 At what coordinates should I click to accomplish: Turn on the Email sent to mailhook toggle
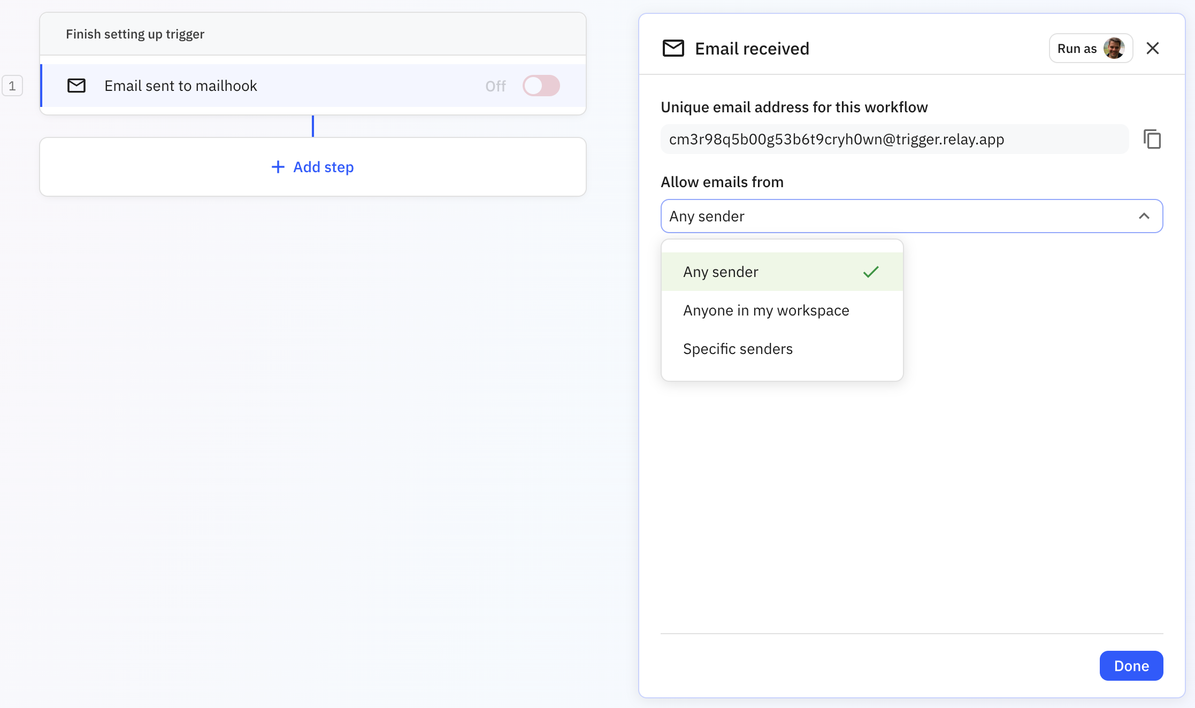(541, 86)
